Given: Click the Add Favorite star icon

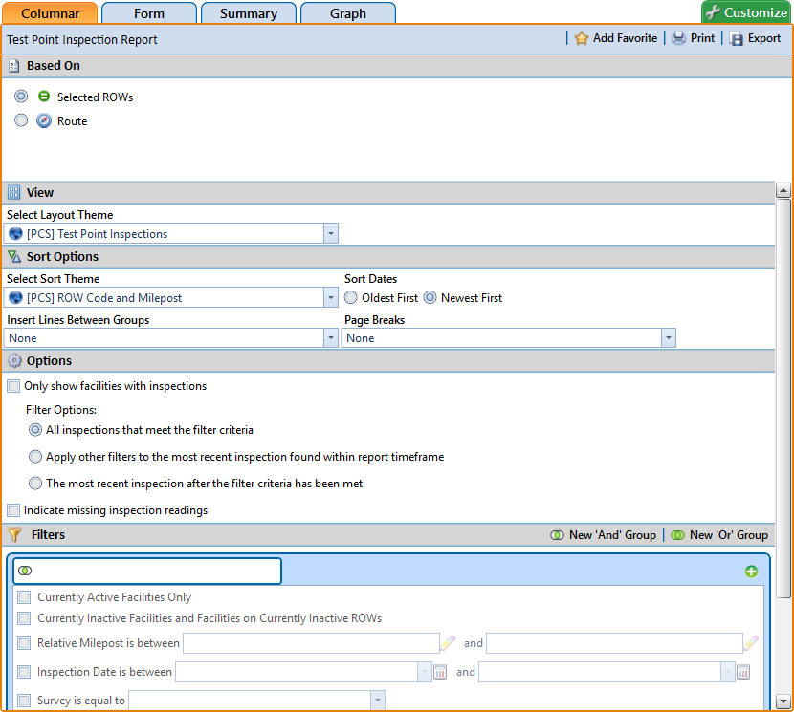Looking at the screenshot, I should 582,38.
